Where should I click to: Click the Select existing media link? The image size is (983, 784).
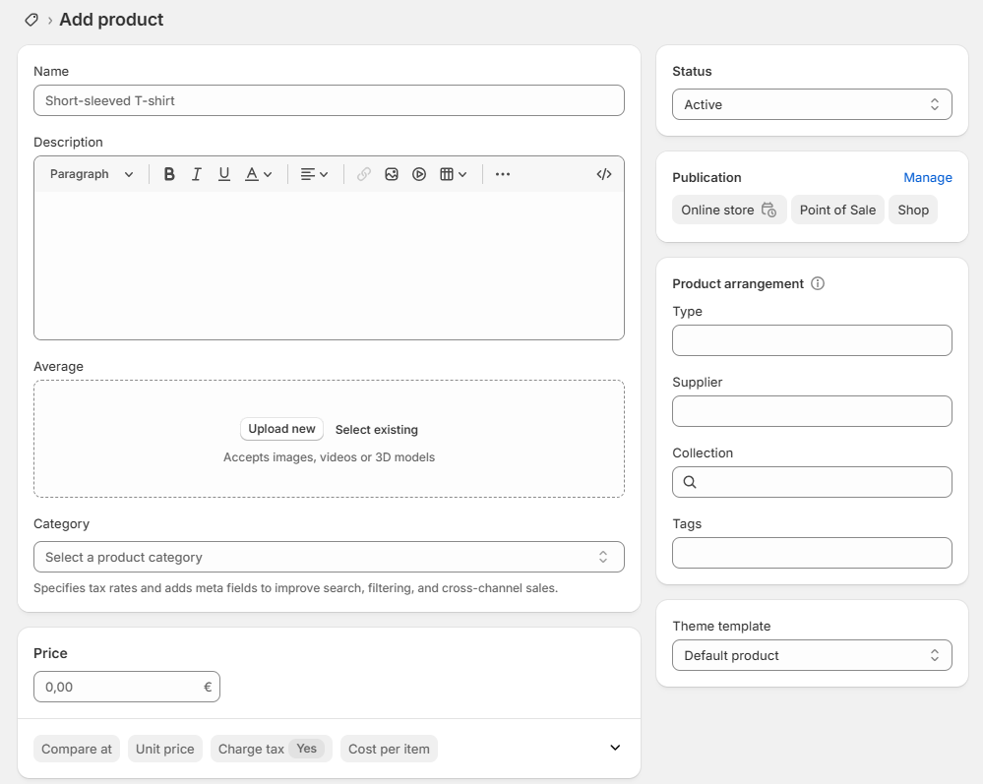pyautogui.click(x=376, y=430)
